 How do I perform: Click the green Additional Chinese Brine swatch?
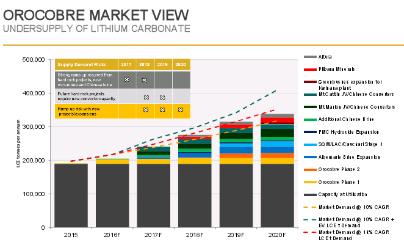click(x=310, y=119)
